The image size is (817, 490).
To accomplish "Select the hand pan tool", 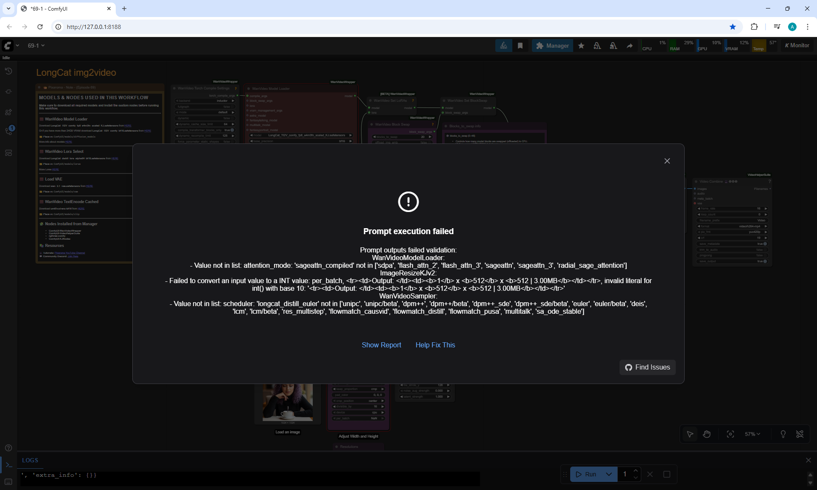I will point(707,434).
